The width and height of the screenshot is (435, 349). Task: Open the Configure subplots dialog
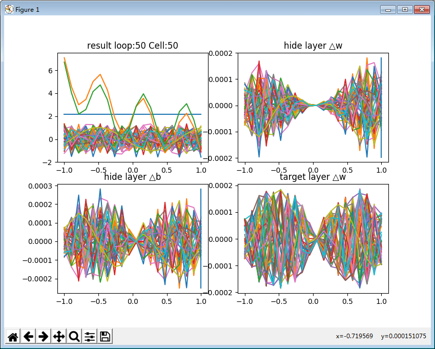pyautogui.click(x=90, y=337)
